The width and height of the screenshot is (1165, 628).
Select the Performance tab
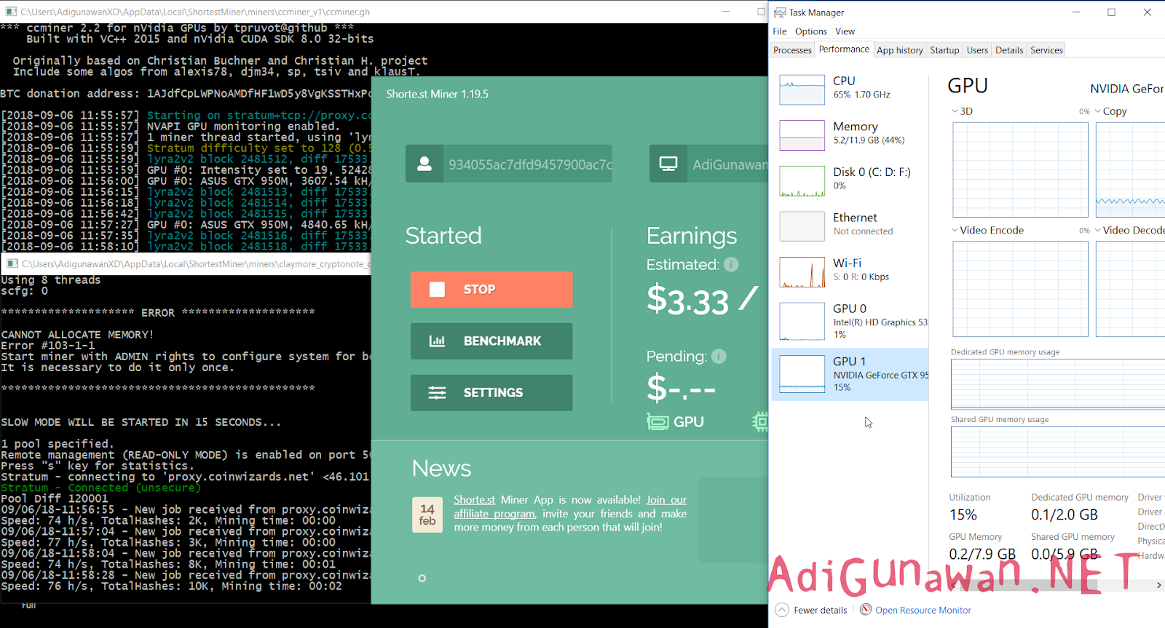coord(844,49)
